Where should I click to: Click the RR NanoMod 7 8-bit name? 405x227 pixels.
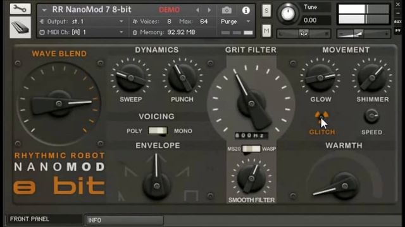(x=92, y=9)
